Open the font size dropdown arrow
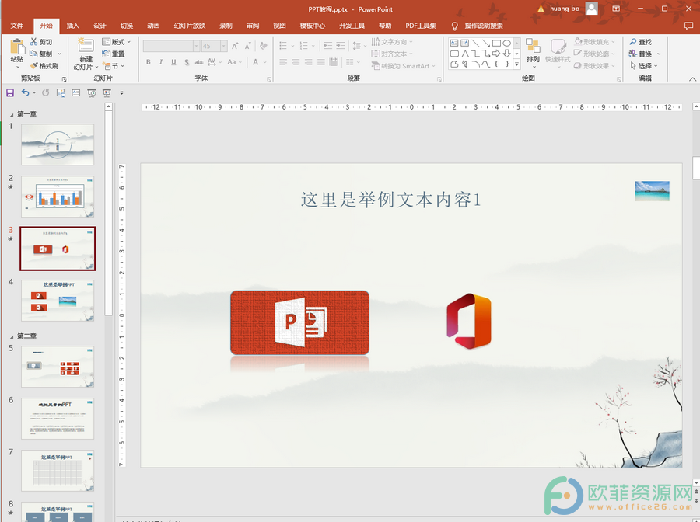 tap(224, 46)
